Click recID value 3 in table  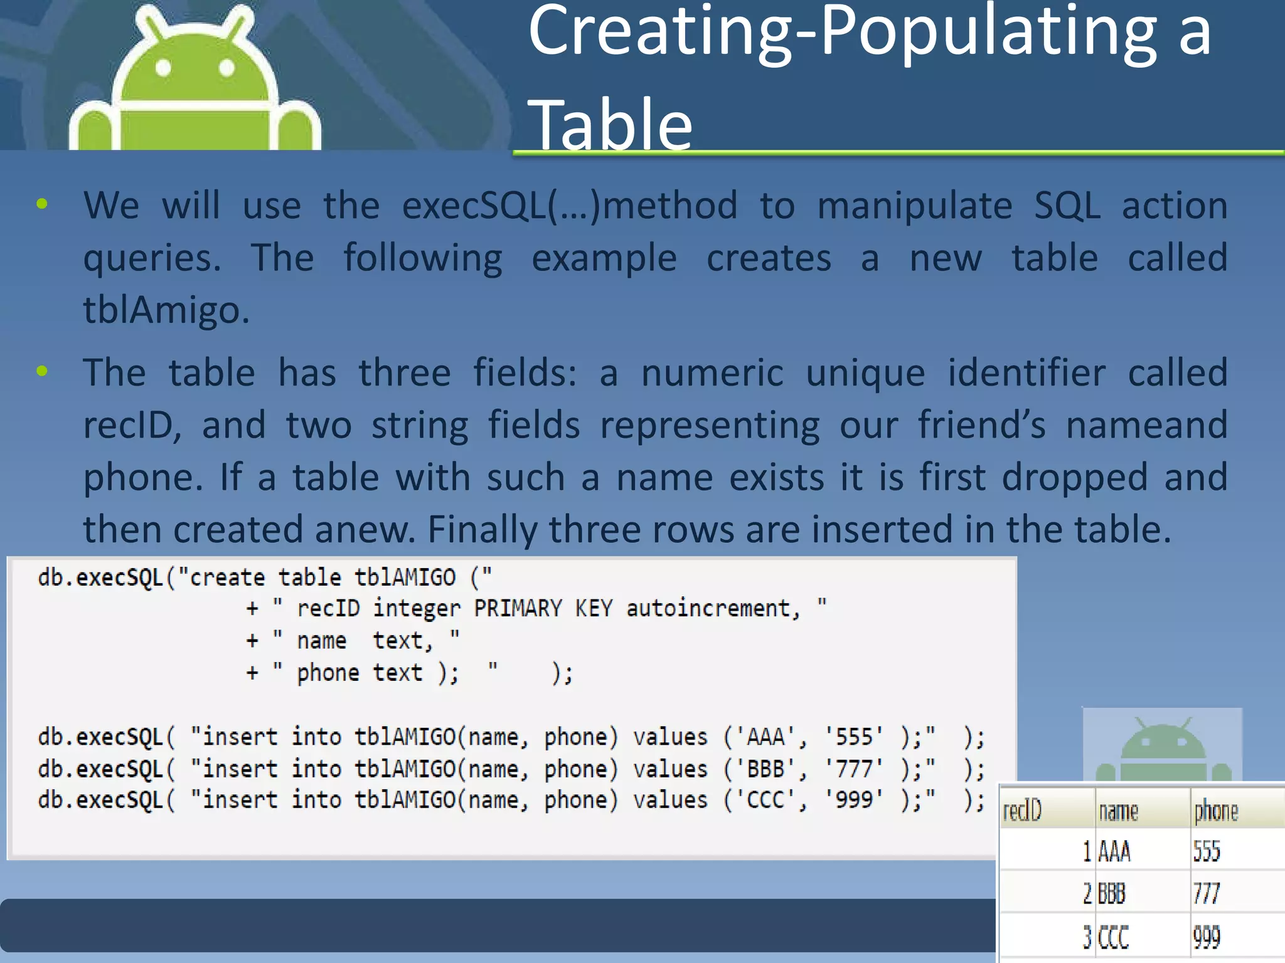coord(1087,937)
